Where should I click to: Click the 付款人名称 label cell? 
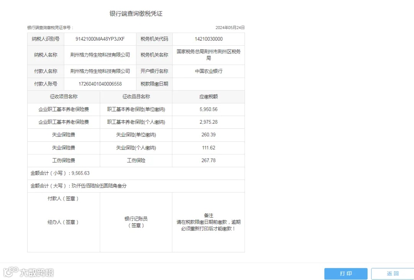click(46, 71)
